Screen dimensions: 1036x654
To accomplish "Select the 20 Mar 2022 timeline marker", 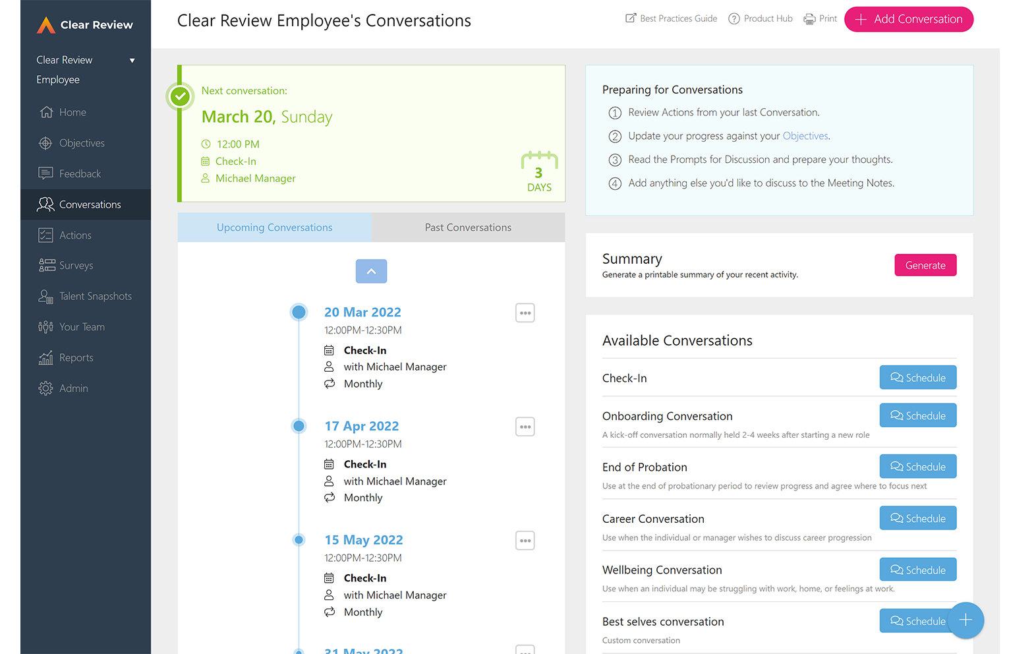I will (299, 312).
